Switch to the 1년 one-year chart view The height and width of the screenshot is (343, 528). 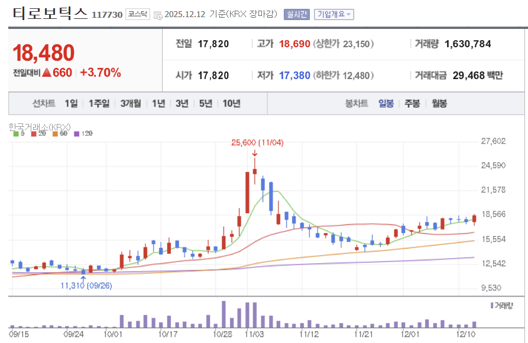pyautogui.click(x=159, y=103)
